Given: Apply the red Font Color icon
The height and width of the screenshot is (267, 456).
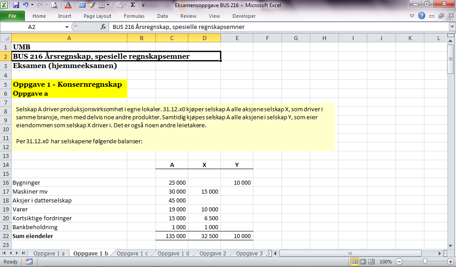Looking at the screenshot, I should coord(67,5).
